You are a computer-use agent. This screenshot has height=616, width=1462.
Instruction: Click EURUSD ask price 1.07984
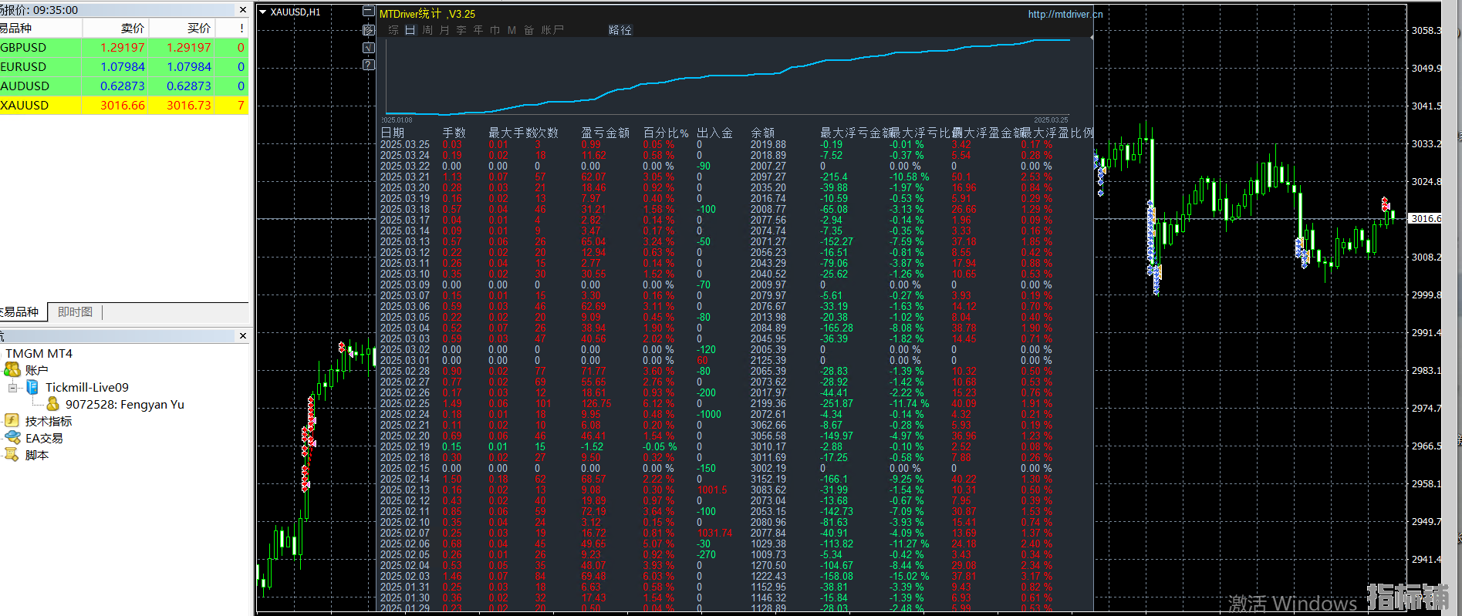pos(189,67)
